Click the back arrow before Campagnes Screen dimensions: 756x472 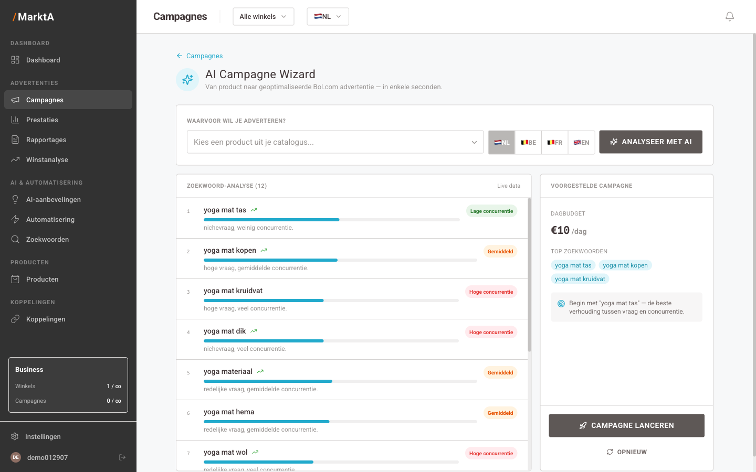pyautogui.click(x=180, y=56)
